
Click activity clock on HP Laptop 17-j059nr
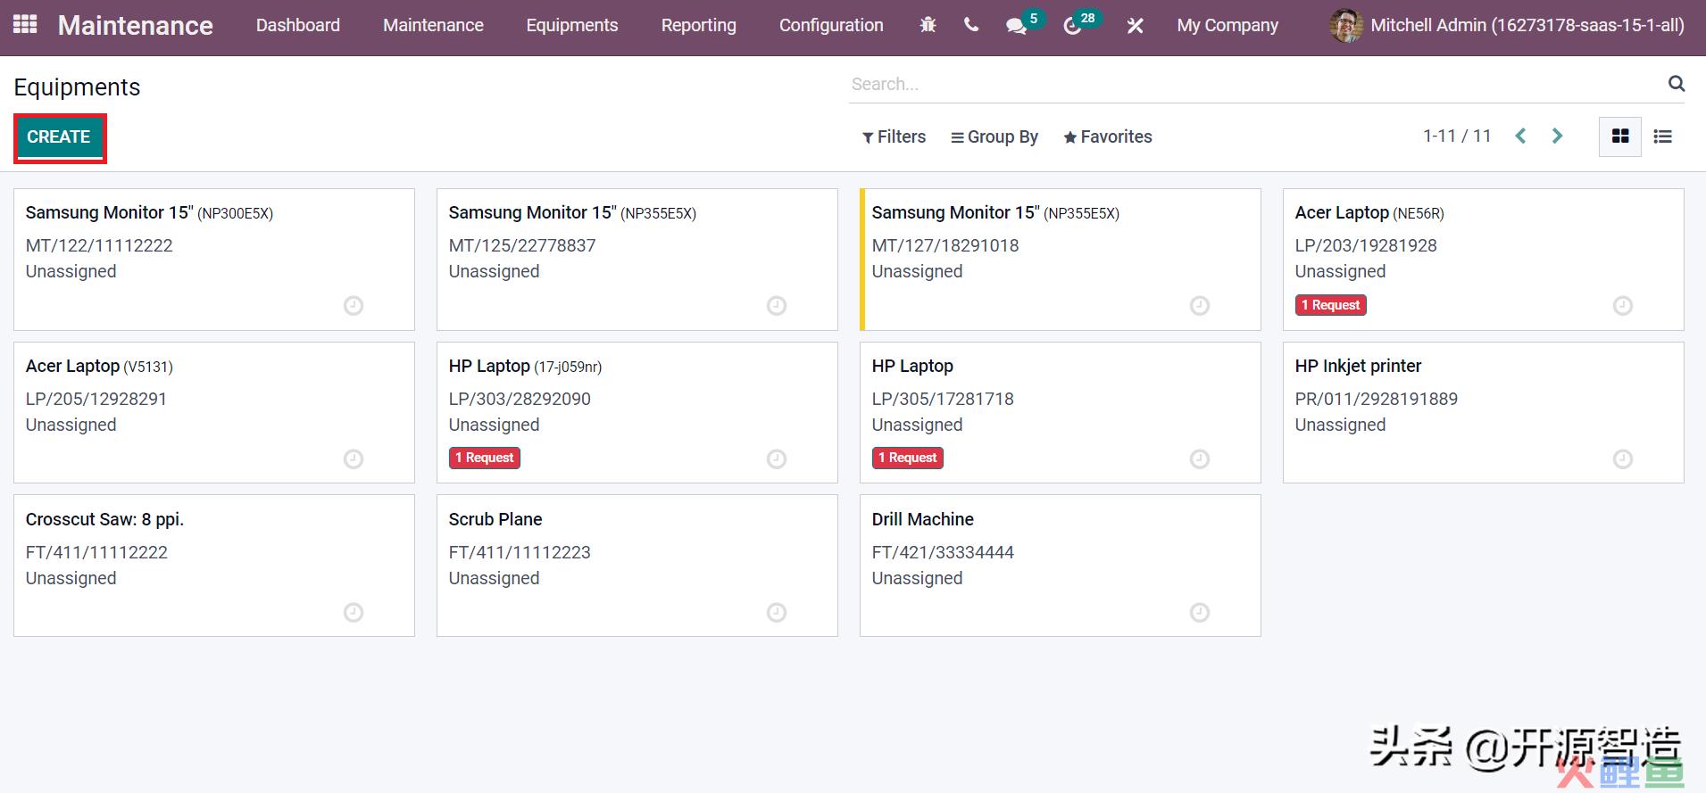tap(777, 459)
